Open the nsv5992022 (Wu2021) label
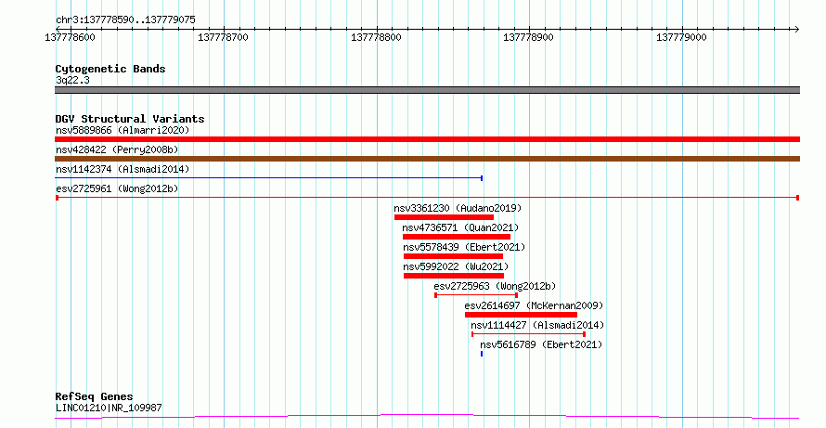Image resolution: width=826 pixels, height=428 pixels. point(457,266)
